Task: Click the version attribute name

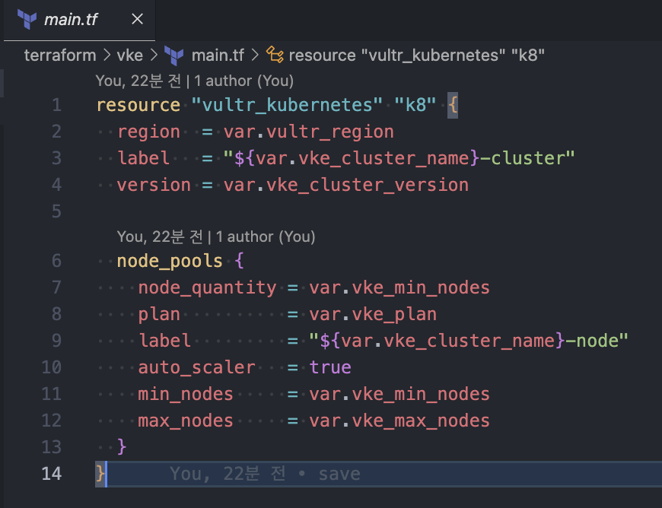Action: pyautogui.click(x=154, y=186)
